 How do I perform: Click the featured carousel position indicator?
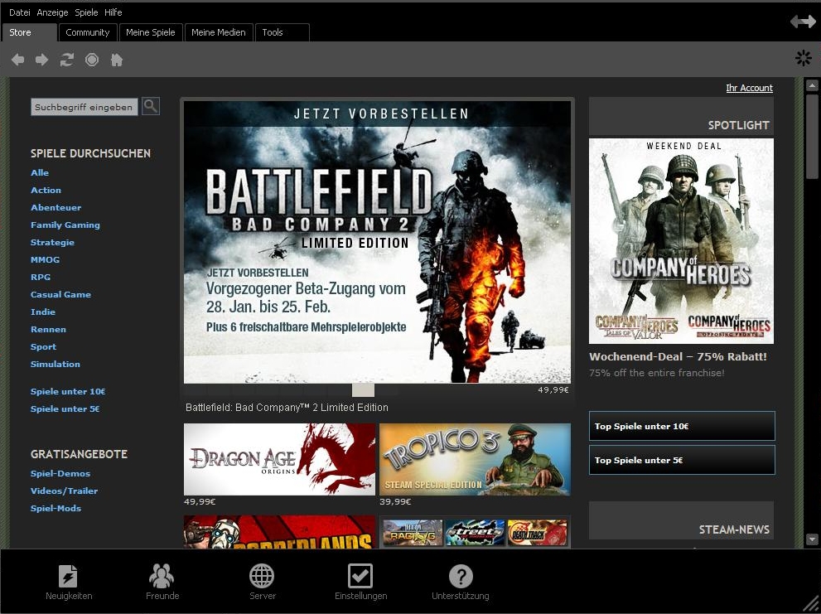point(363,389)
